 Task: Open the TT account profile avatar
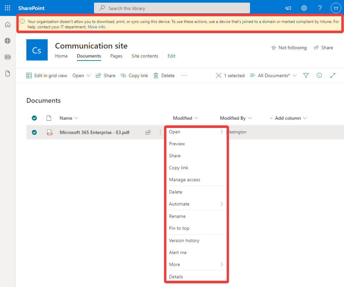336,8
